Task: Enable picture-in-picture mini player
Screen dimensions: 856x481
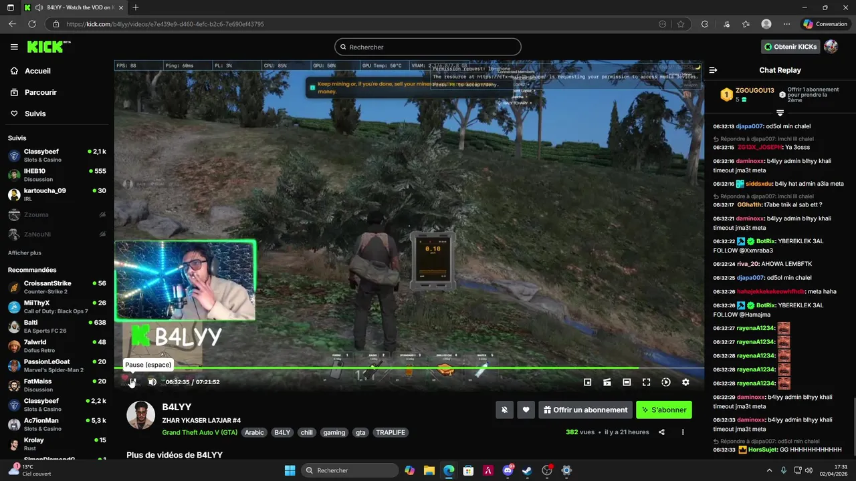Action: click(x=587, y=382)
